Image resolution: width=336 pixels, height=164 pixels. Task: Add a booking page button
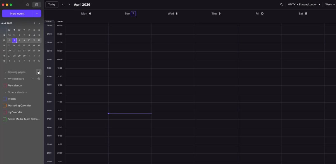pos(39,72)
